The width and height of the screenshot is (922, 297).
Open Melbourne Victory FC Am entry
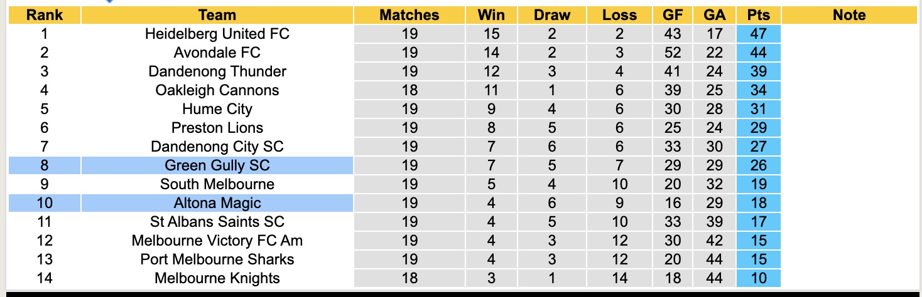click(x=217, y=241)
